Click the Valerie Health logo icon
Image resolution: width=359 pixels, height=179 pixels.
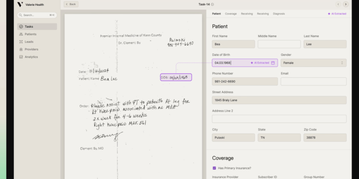click(20, 4)
